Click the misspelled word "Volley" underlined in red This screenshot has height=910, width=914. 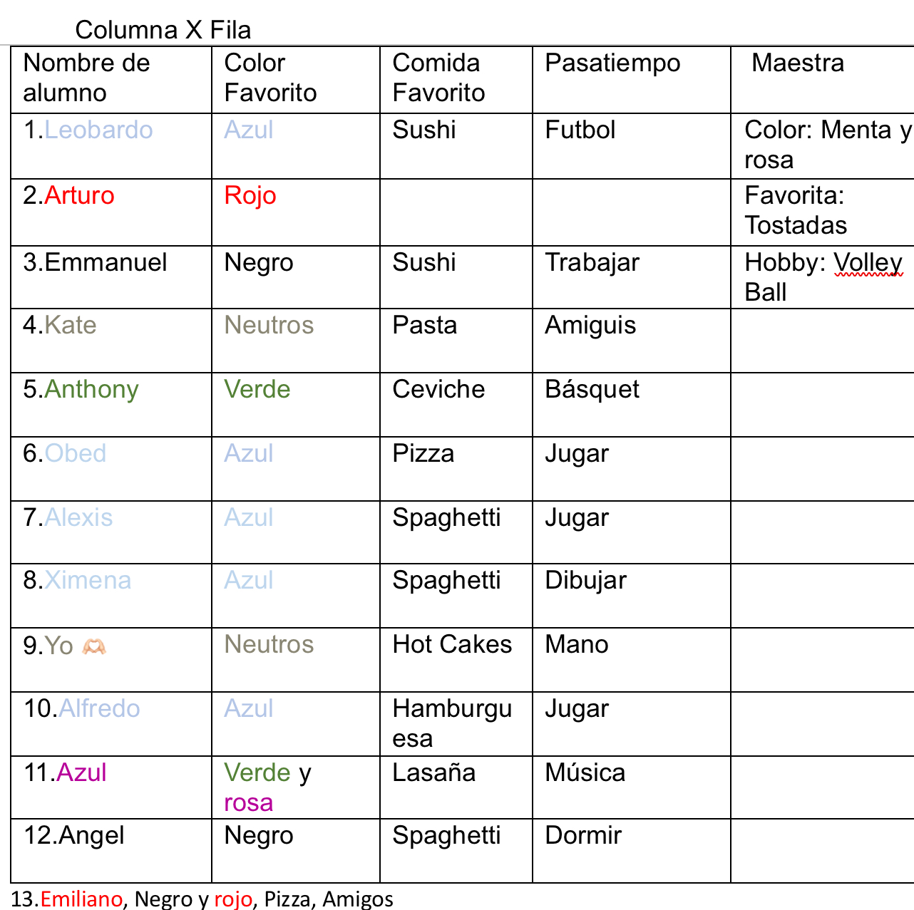click(868, 263)
